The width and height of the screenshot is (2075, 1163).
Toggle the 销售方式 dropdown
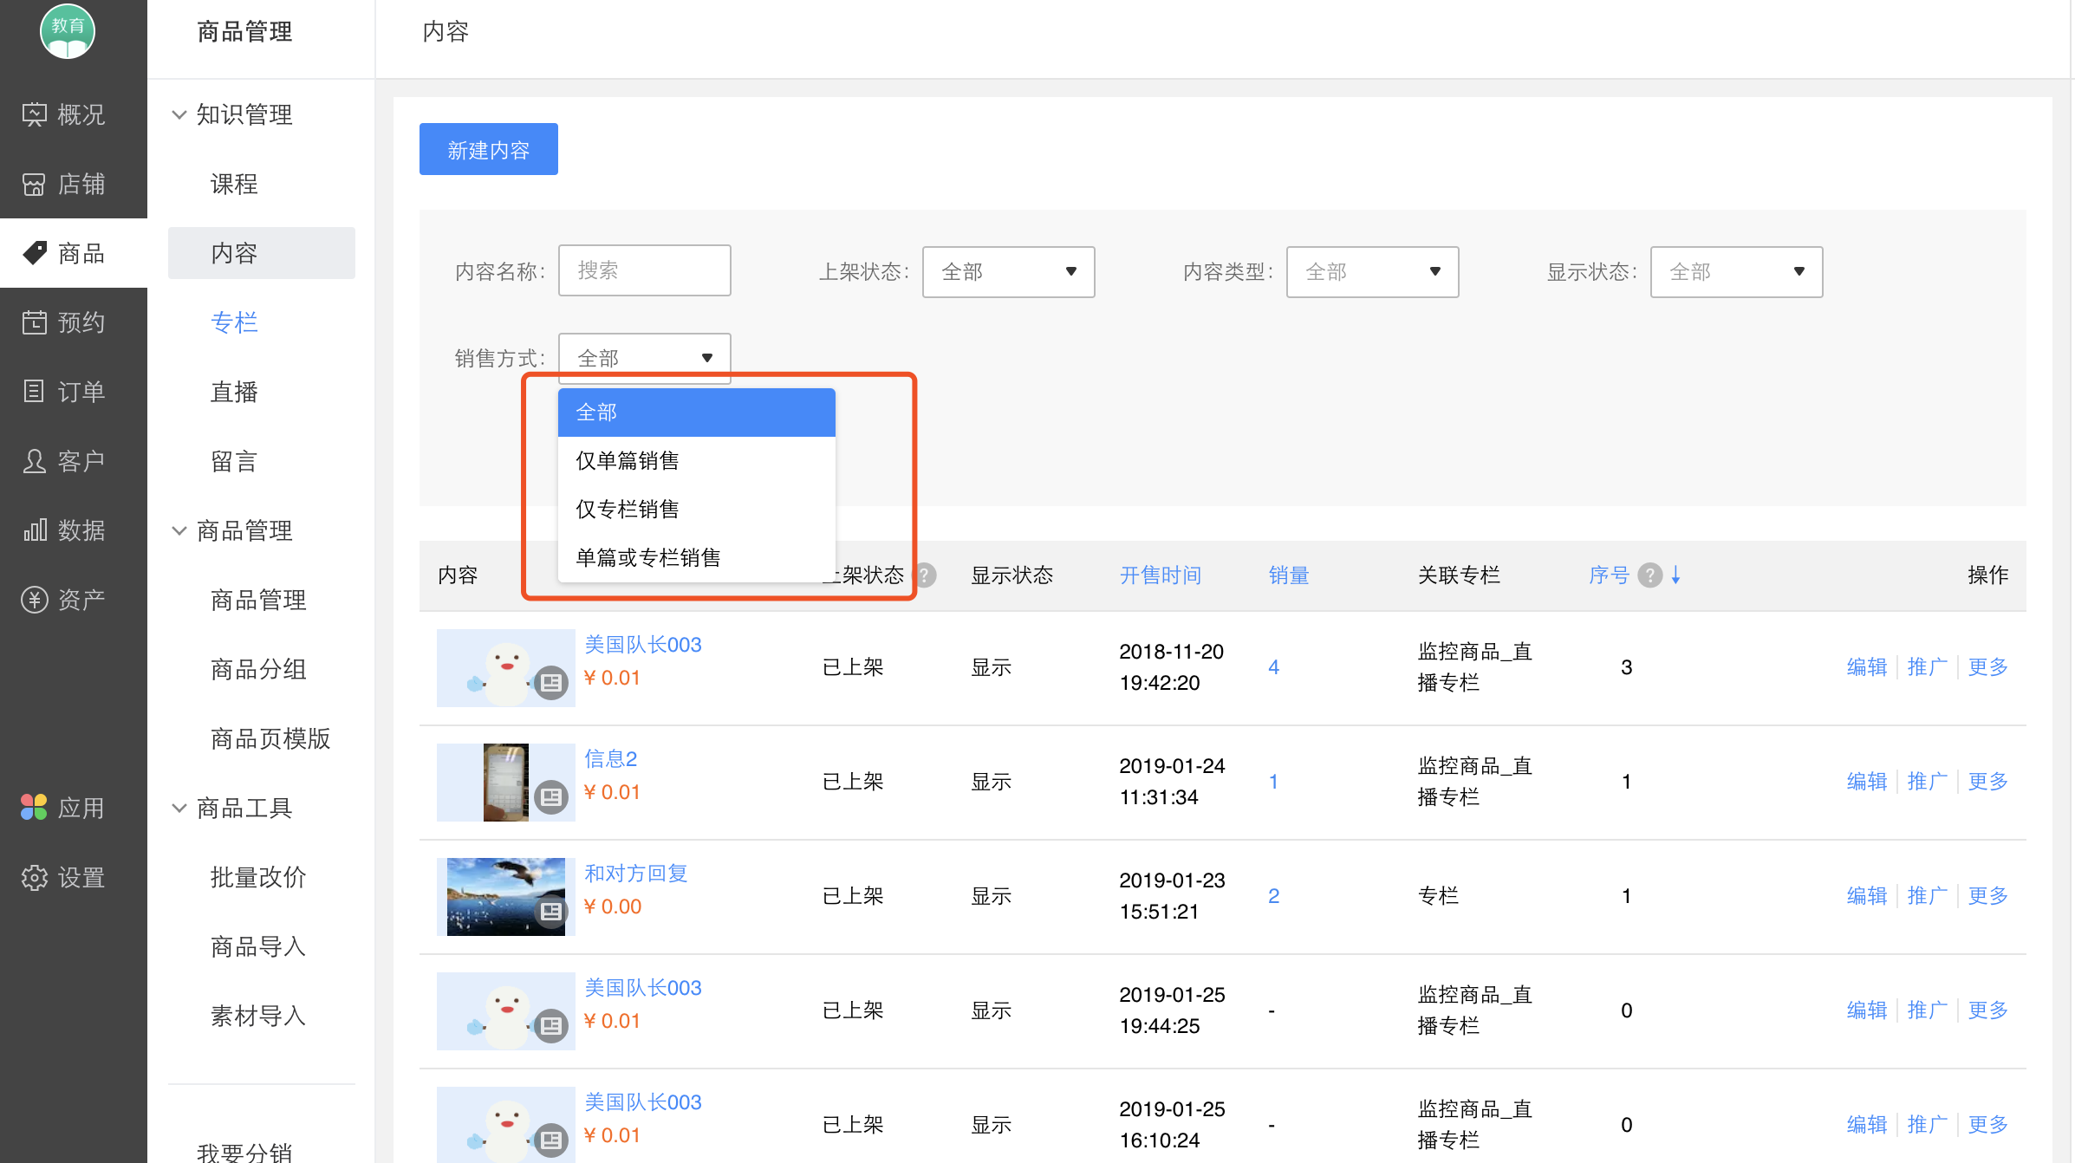click(x=644, y=358)
